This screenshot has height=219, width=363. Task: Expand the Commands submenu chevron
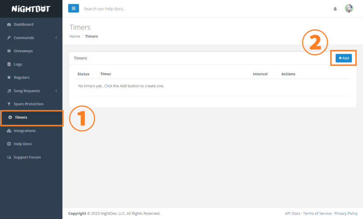(56, 38)
